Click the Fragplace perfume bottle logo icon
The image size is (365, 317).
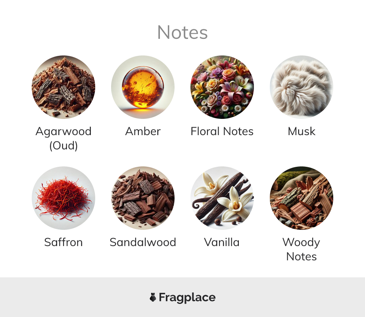(153, 297)
